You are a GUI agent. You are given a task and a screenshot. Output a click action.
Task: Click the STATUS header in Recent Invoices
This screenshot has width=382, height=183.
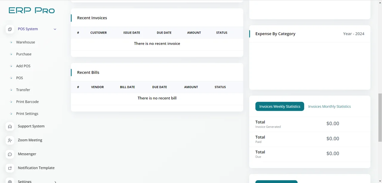[222, 33]
